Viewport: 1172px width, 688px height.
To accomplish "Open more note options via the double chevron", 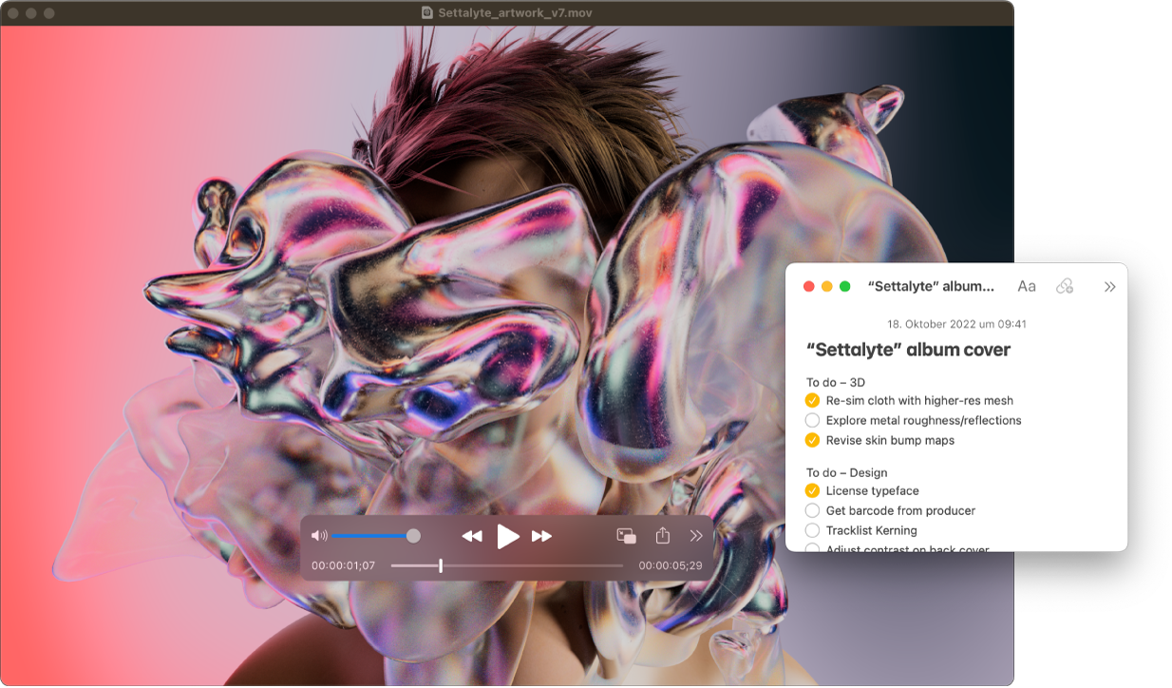I will click(x=1109, y=286).
